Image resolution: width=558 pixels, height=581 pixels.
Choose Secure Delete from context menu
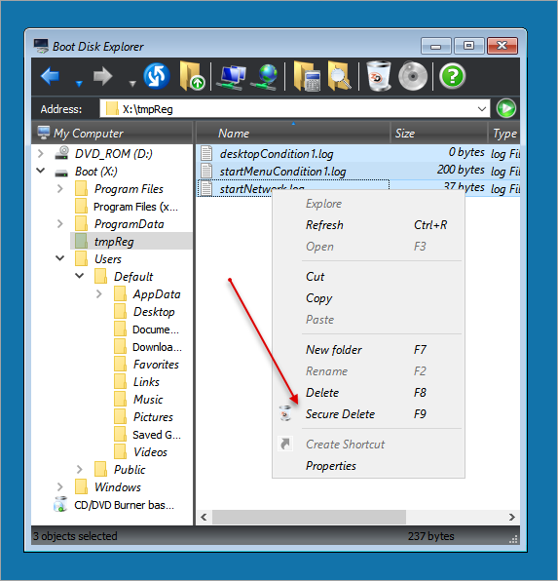pyautogui.click(x=340, y=414)
